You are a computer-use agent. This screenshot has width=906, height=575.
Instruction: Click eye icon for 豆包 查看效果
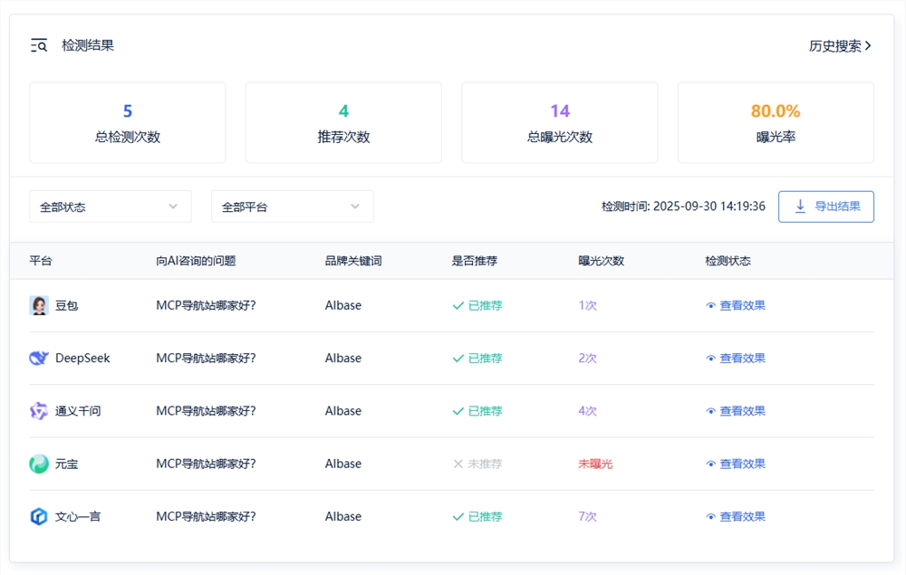click(711, 306)
